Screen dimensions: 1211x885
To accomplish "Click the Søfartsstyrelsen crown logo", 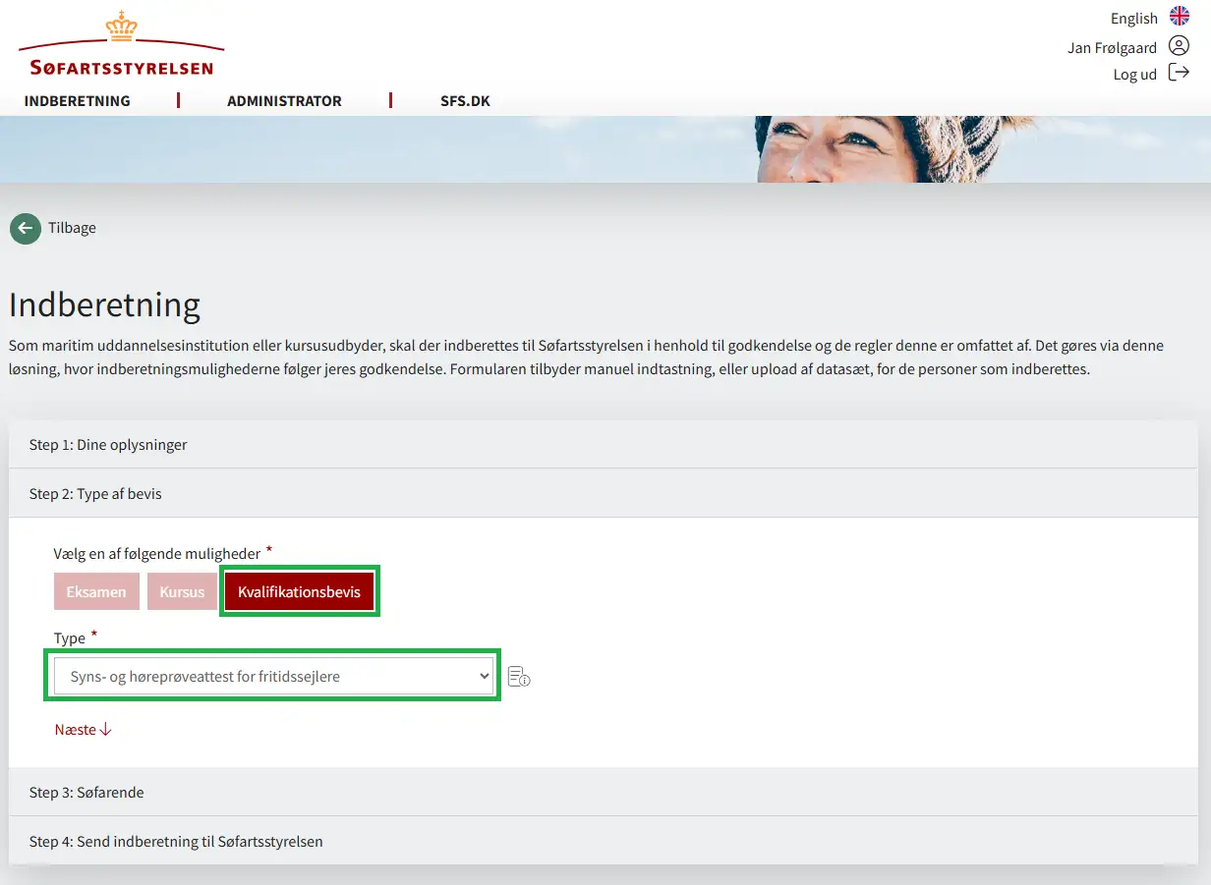I will click(x=121, y=45).
